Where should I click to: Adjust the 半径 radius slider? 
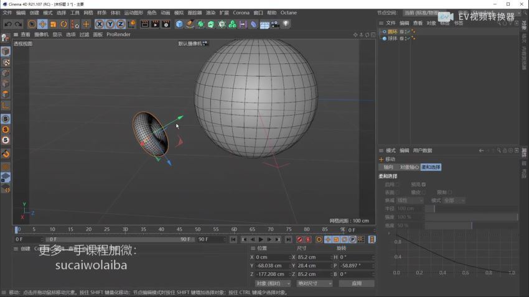471,209
